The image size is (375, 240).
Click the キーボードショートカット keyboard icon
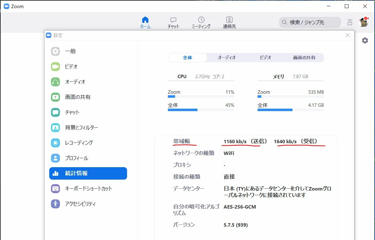pos(55,189)
